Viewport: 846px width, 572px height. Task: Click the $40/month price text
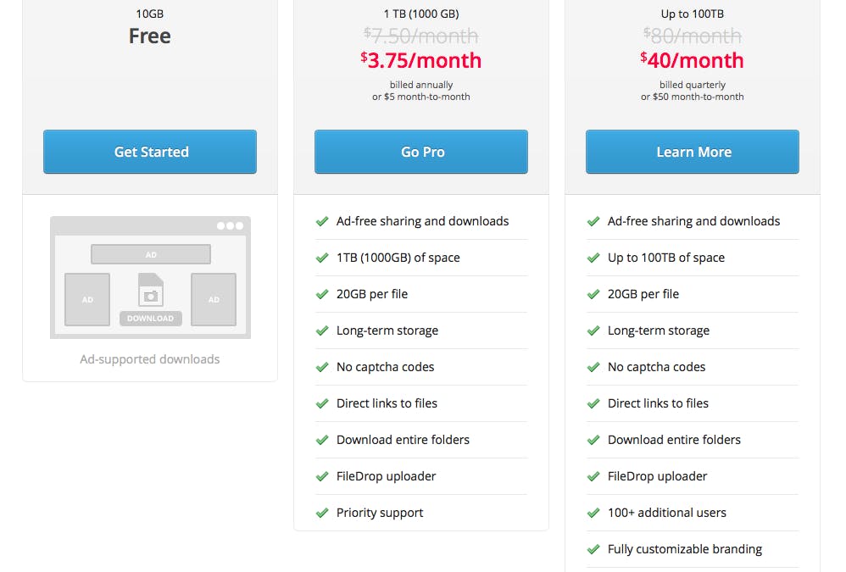coord(693,60)
